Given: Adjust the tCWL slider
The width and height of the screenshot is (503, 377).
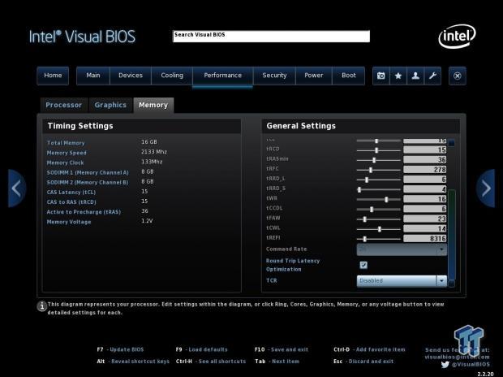Looking at the screenshot, I should tap(379, 229).
